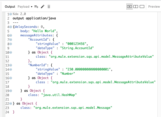Screen dimensions: 161x117
Task: Click the Payload target label
Action: click(24, 7)
